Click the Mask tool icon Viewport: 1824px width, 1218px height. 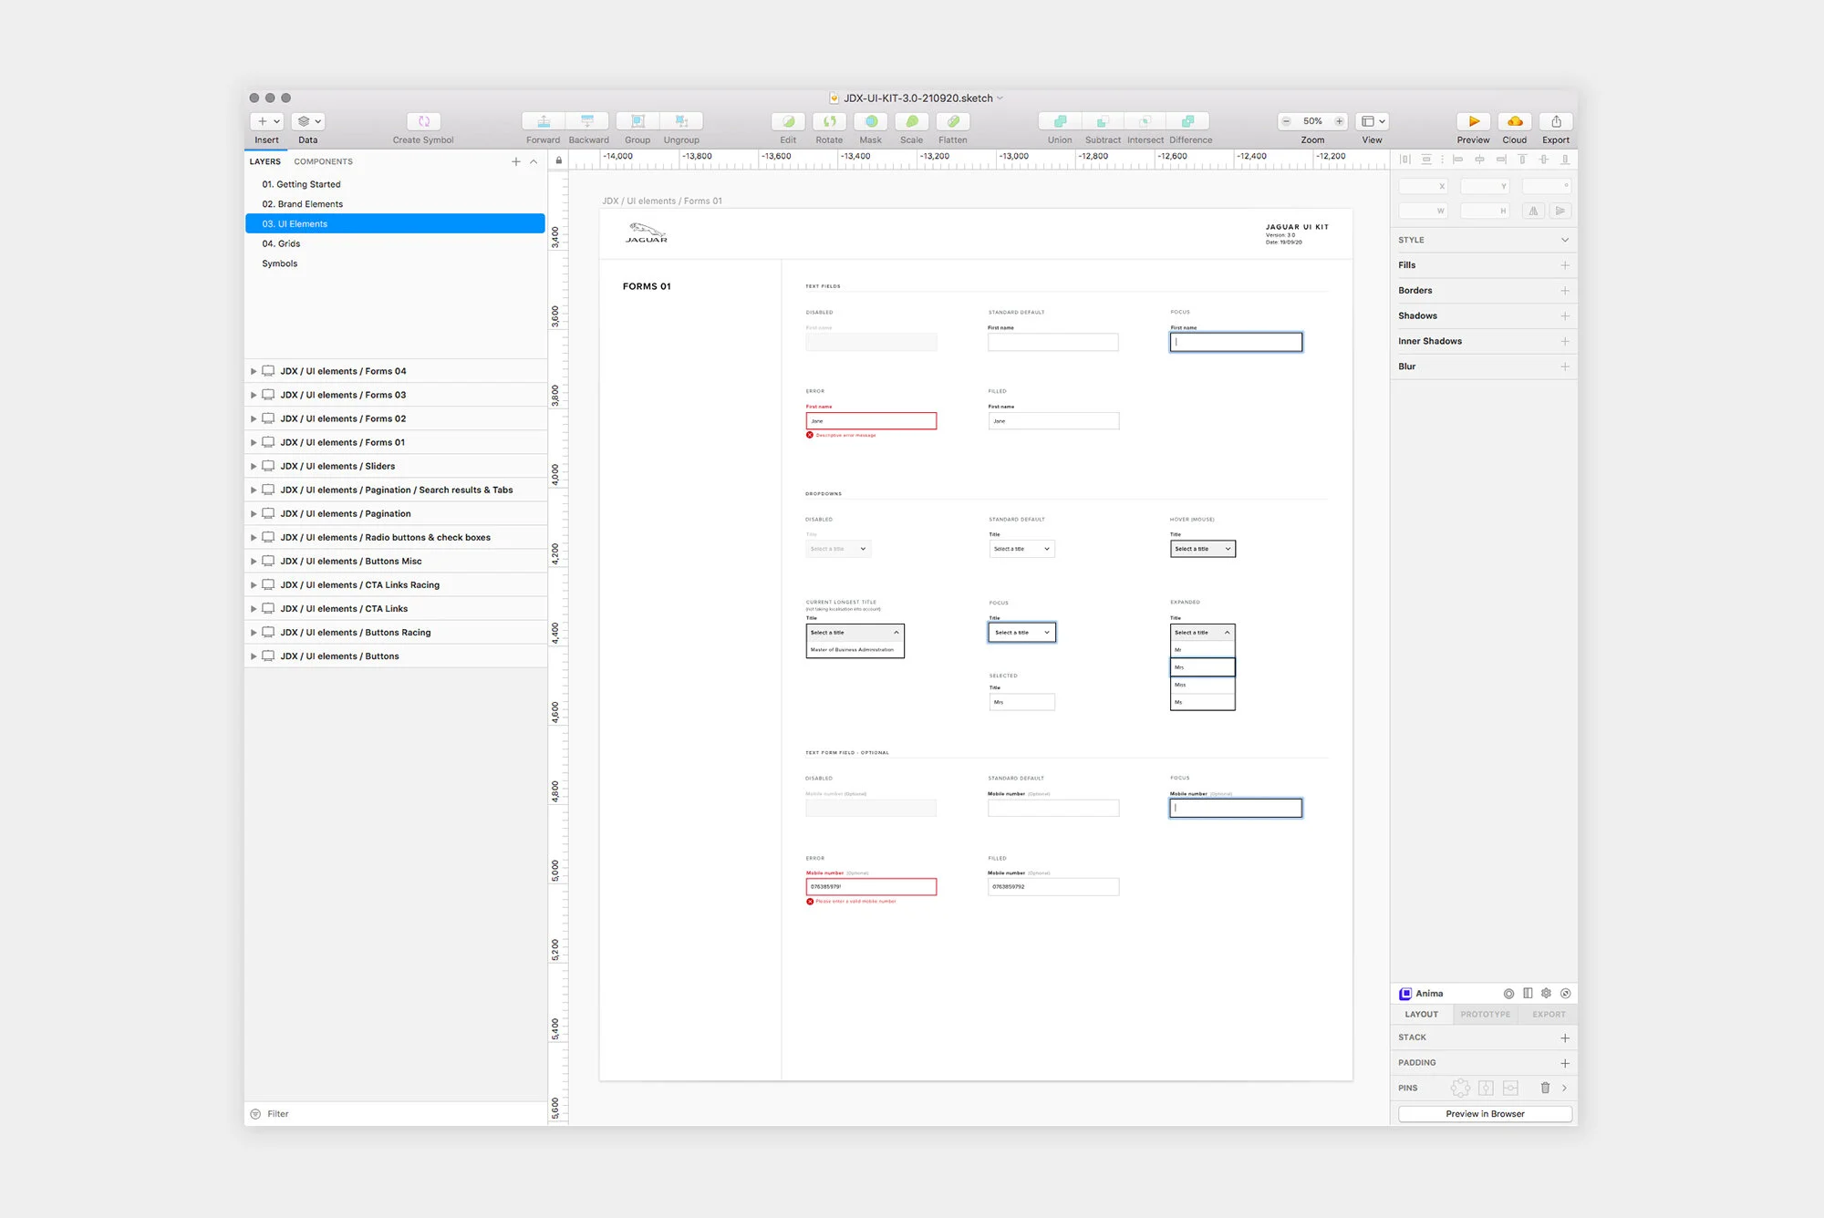click(x=870, y=121)
